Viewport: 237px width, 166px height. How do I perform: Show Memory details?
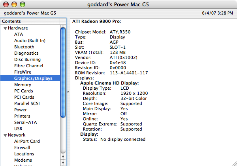(x=23, y=85)
